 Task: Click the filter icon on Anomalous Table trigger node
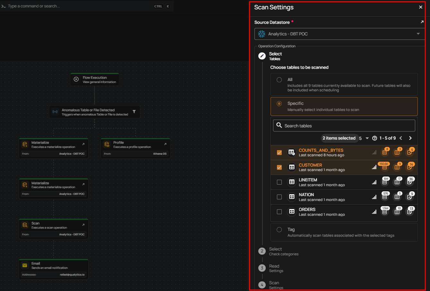(x=134, y=112)
